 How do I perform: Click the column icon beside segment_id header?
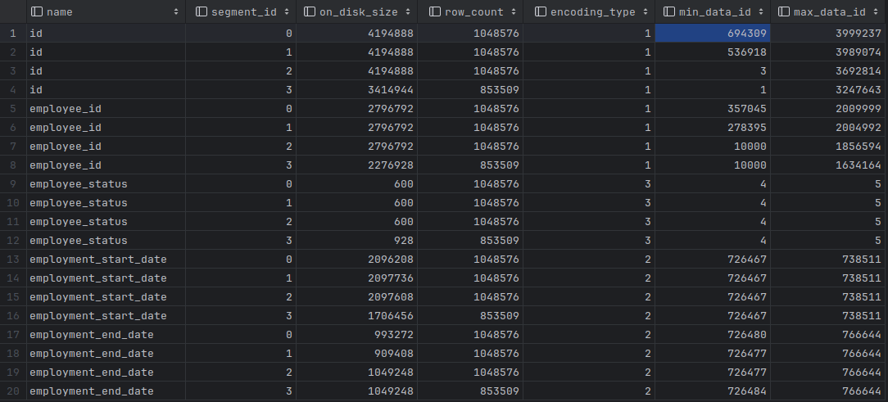point(201,11)
